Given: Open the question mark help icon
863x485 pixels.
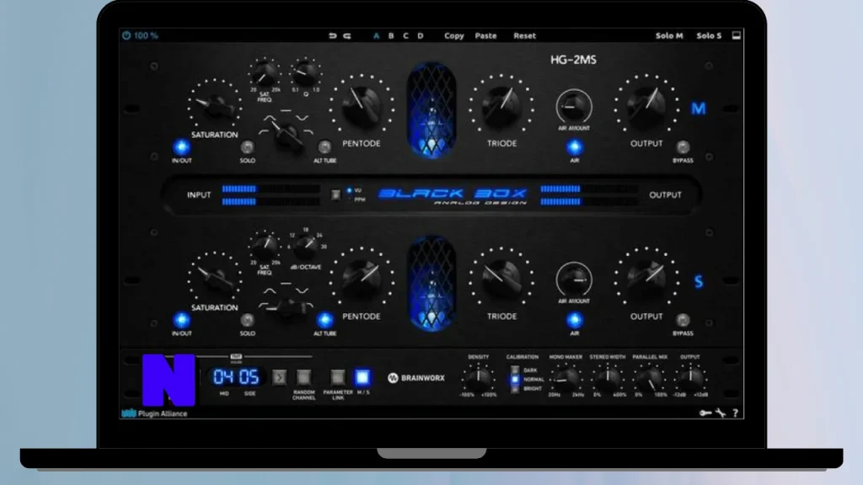Looking at the screenshot, I should click(735, 413).
